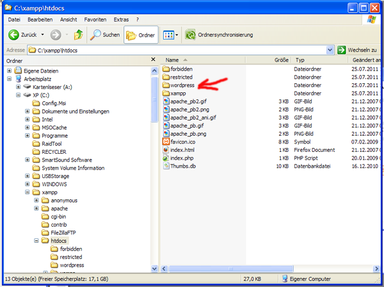Select index.html Firefox document icon
Image resolution: width=384 pixels, height=287 pixels.
(x=166, y=150)
